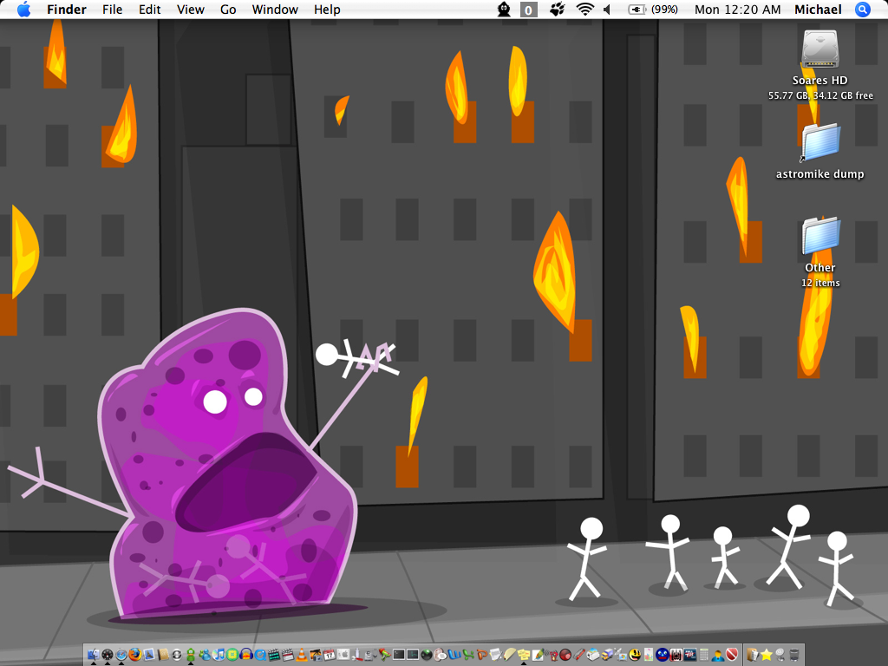Open Calculator in the Dock
The width and height of the screenshot is (888, 666).
[x=704, y=655]
